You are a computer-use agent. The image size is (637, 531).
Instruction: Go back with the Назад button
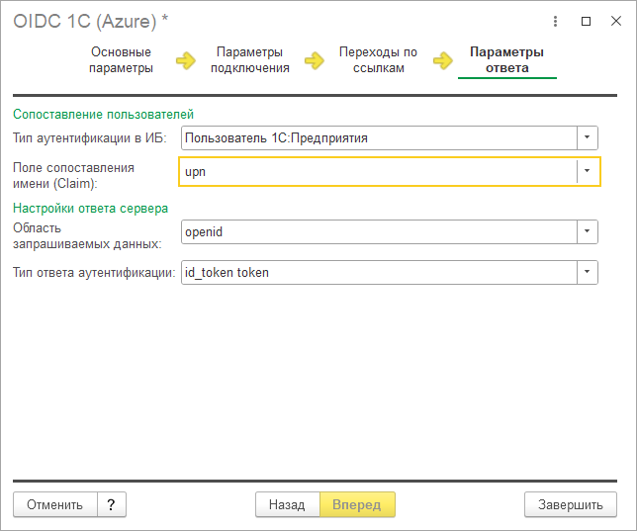[x=287, y=504]
